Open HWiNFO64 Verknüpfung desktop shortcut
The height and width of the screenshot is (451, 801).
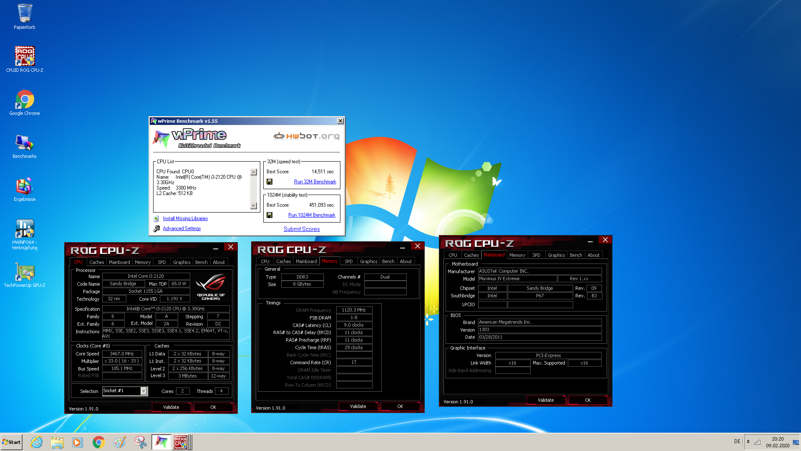(25, 234)
